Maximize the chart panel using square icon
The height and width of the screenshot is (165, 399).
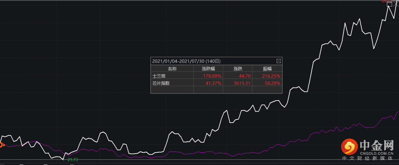(x=389, y=4)
